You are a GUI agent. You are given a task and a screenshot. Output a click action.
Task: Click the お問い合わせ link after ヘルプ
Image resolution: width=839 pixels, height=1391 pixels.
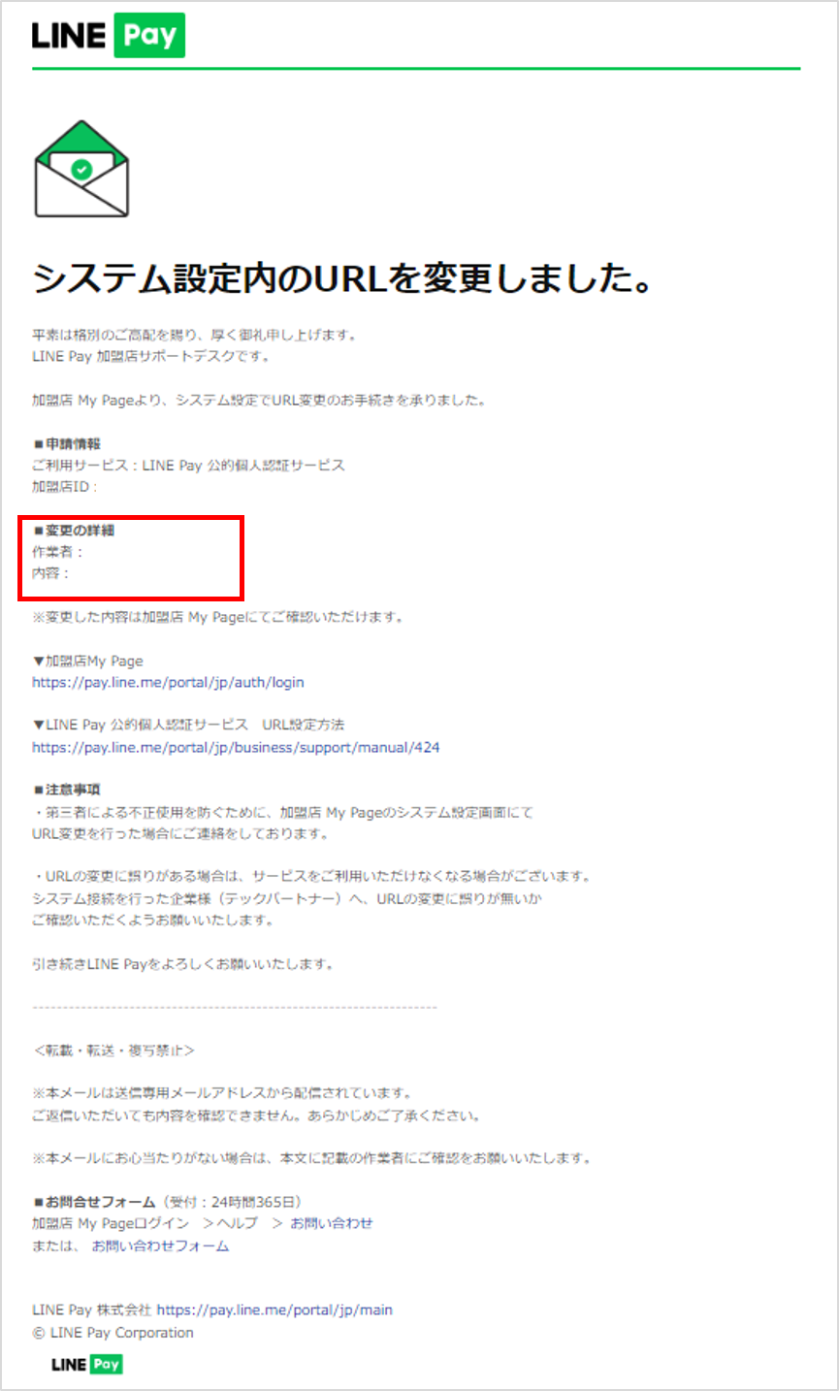point(331,1223)
